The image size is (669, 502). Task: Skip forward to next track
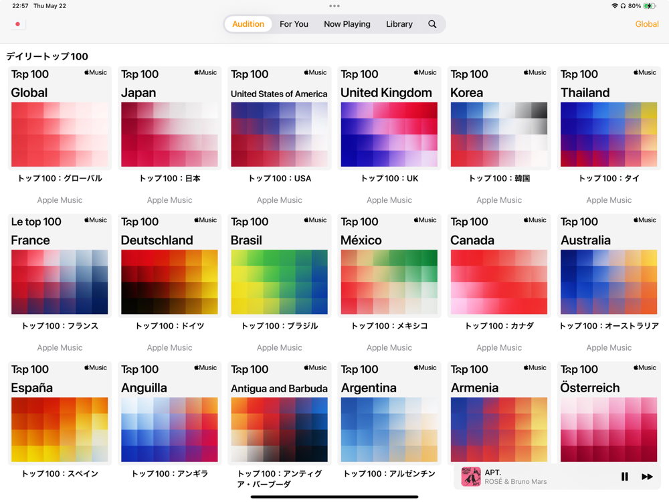coord(647,477)
